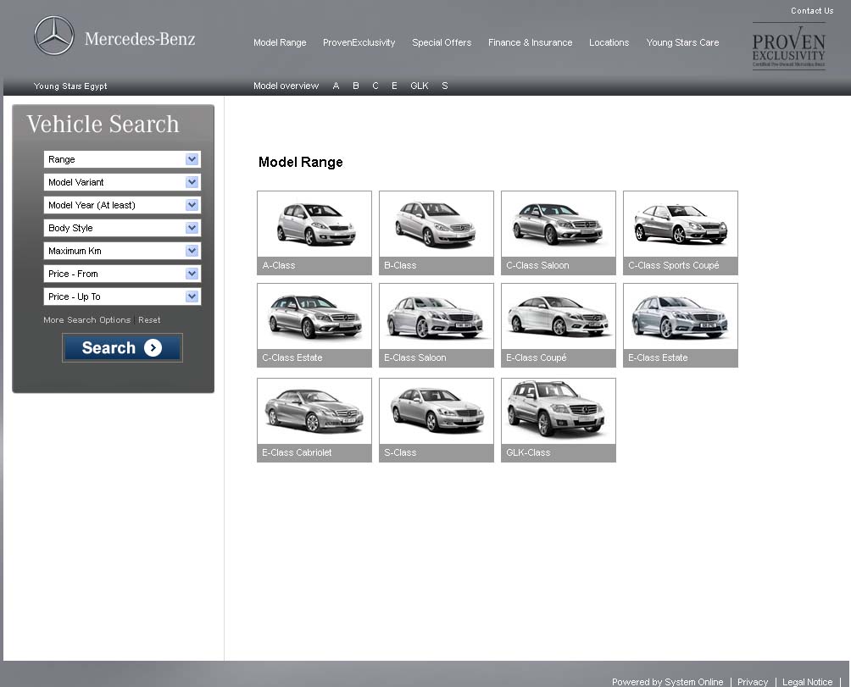This screenshot has width=851, height=687.
Task: Click the Mercedes-Benz star logo
Action: tap(53, 36)
